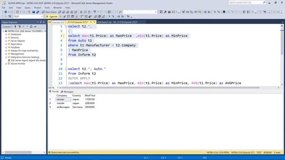This screenshot has height=160, width=285.
Task: Expand the Security tree node
Action: click(x=6, y=37)
